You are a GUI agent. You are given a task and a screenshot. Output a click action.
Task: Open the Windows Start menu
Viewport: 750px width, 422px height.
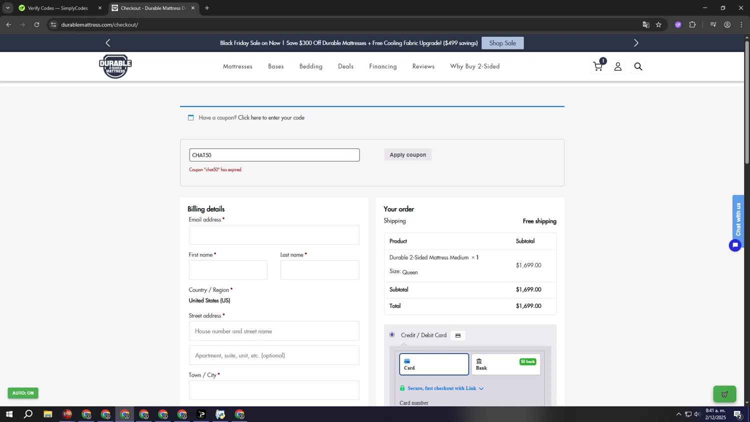9,414
